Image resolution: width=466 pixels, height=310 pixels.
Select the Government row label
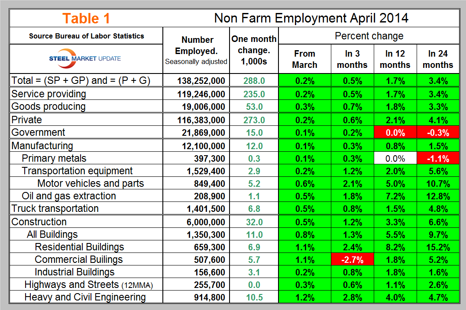tap(39, 133)
